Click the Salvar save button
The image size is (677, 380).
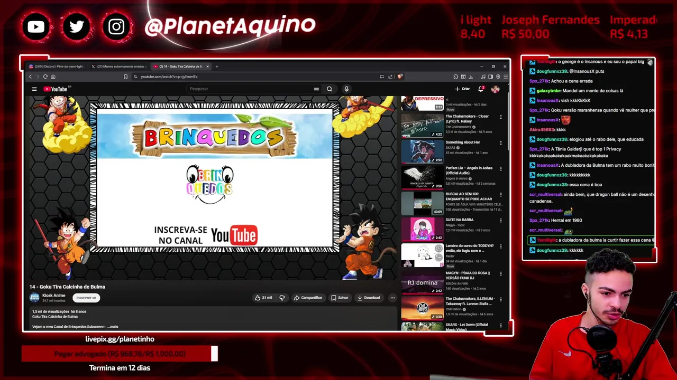pos(340,298)
